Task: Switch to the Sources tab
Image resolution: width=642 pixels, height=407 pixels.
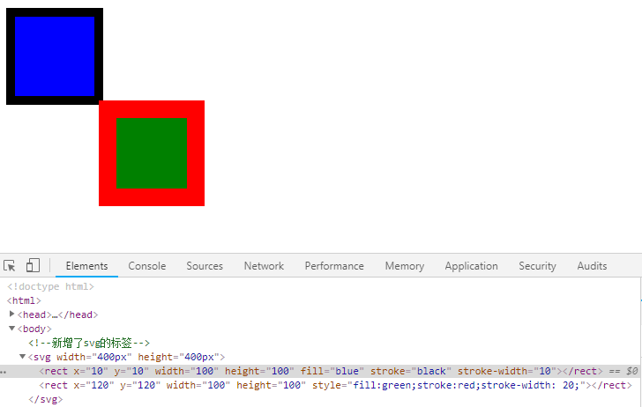Action: (x=205, y=266)
